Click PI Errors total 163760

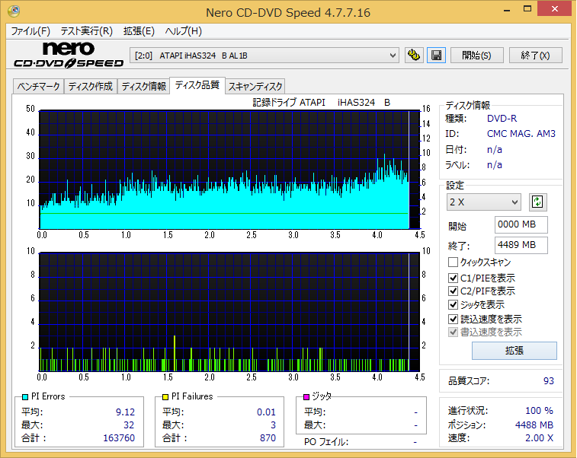point(119,438)
